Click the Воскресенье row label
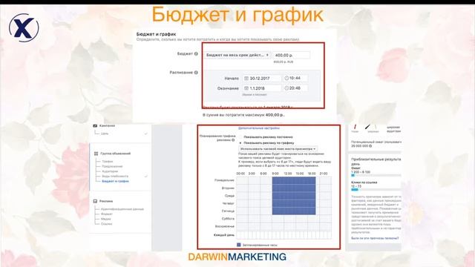Screen dimensions: 475x267 coord(224,226)
